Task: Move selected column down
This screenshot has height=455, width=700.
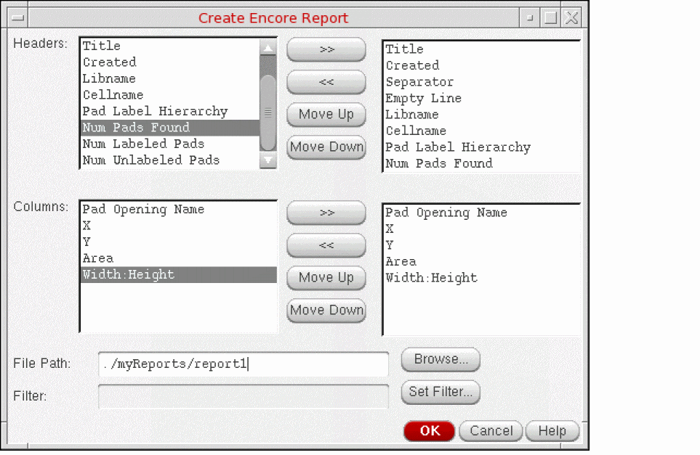Action: pyautogui.click(x=326, y=310)
